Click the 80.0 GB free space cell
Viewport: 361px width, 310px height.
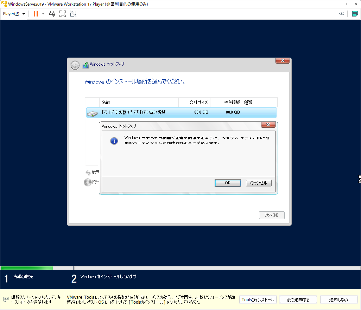[233, 112]
